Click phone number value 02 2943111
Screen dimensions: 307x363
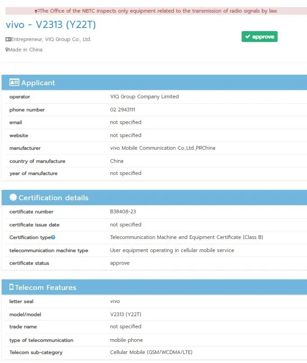[123, 110]
